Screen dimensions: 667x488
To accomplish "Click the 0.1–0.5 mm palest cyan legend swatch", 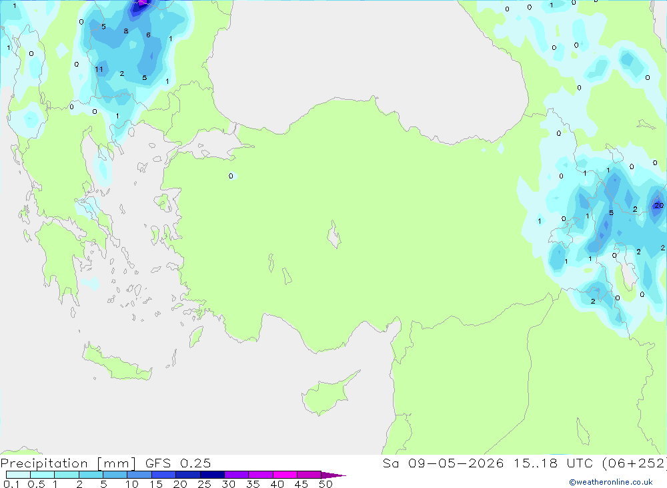I will point(18,475).
